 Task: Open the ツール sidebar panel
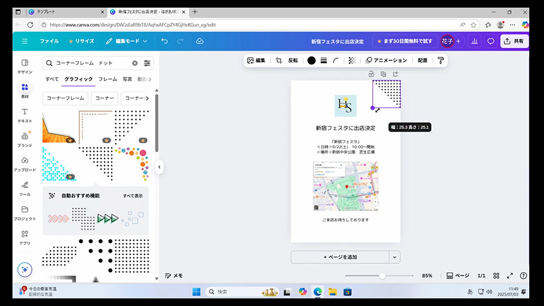(24, 188)
